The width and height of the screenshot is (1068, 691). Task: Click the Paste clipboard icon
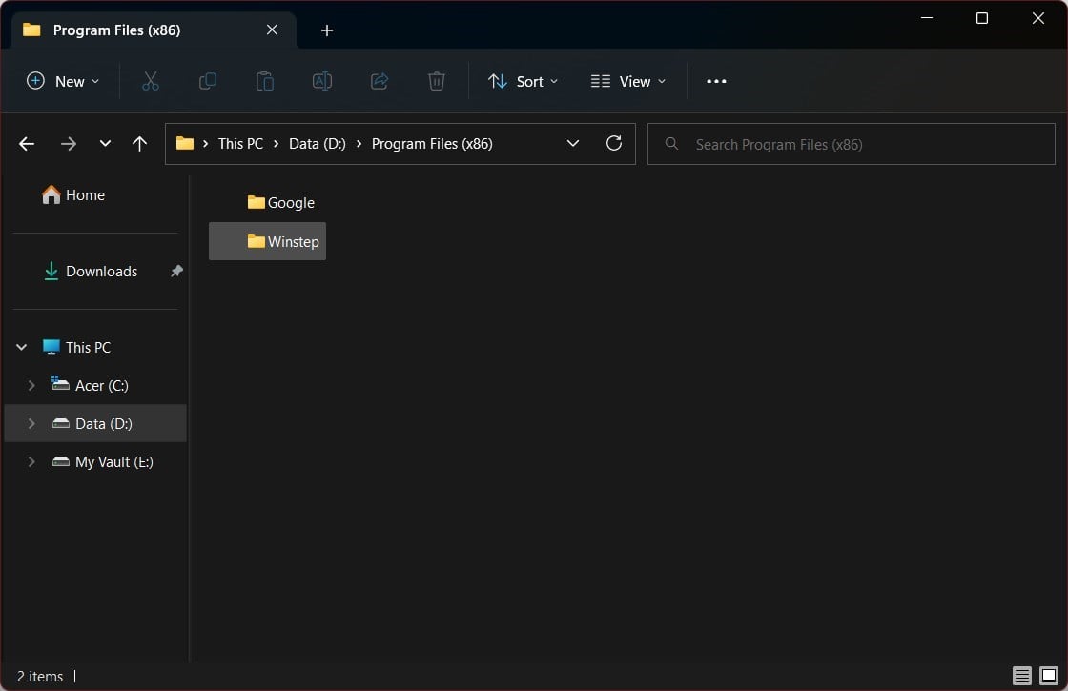point(264,81)
